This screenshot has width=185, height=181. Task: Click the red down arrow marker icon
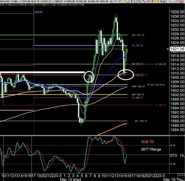[x=152, y=1]
